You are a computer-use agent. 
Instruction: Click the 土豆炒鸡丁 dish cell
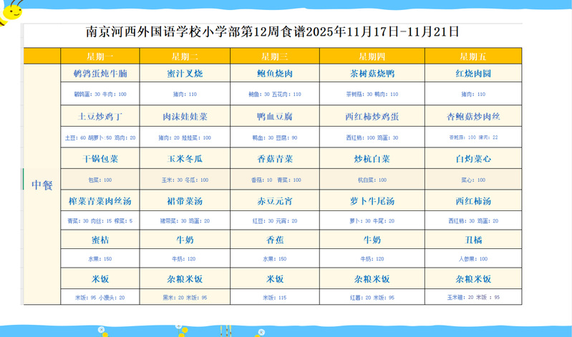(x=100, y=116)
